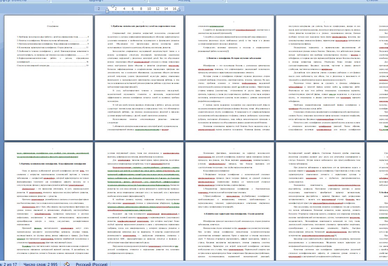Click the Русский (Россия) language indicator
This screenshot has height=266, width=388.
(x=92, y=264)
